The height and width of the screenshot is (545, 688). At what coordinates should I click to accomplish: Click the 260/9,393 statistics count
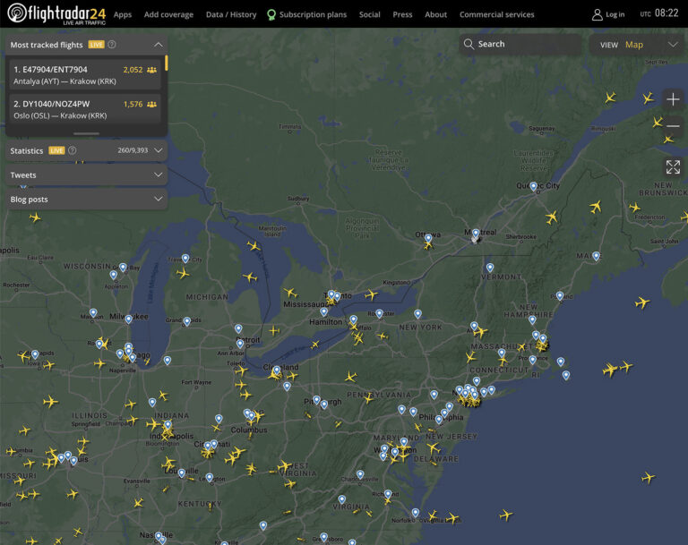coord(133,150)
